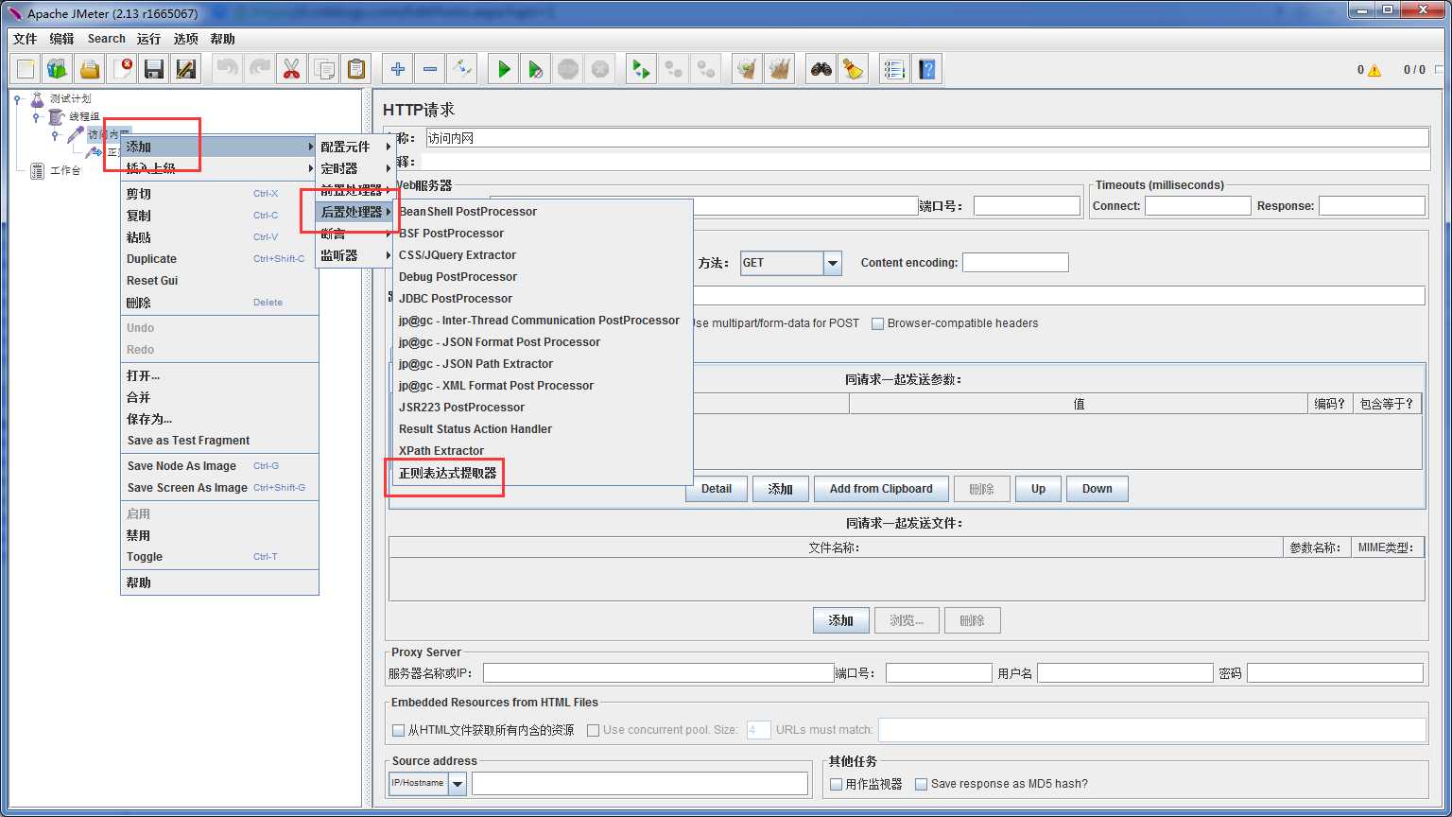Click the Content encoding input field
The image size is (1452, 817).
click(1015, 263)
